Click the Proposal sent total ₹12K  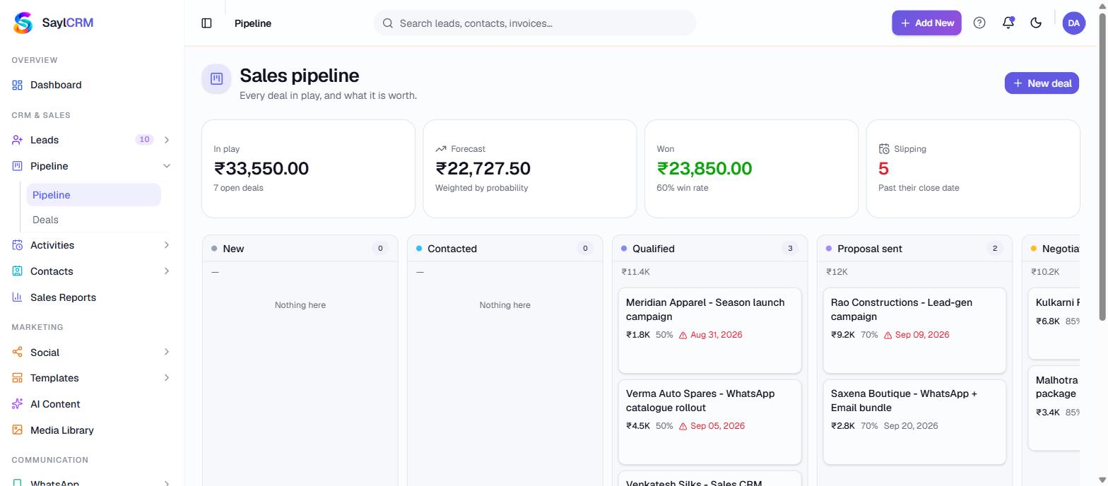click(x=837, y=272)
